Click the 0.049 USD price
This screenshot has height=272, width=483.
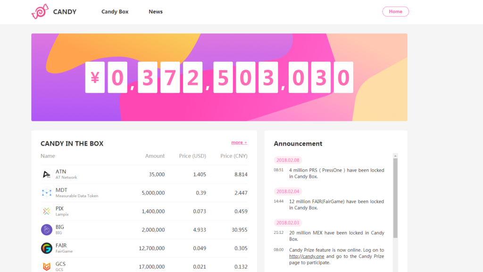click(x=200, y=248)
